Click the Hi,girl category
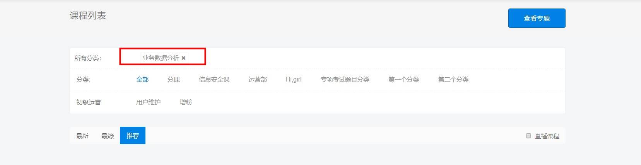The height and width of the screenshot is (165, 641). point(294,80)
